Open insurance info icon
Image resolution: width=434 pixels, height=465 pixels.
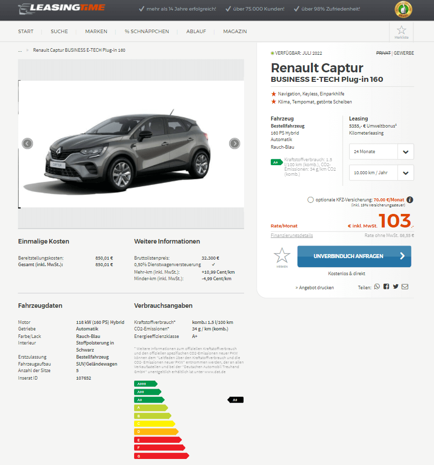pyautogui.click(x=410, y=200)
